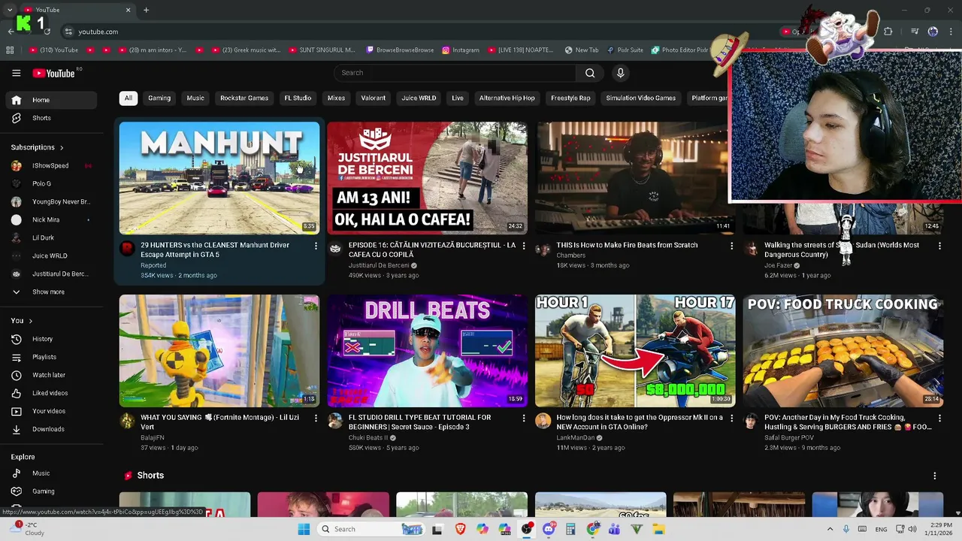
Task: Select the All filter chip
Action: coord(129,98)
